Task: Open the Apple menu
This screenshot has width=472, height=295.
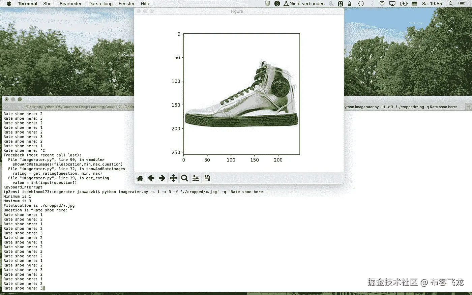Action: 9,4
